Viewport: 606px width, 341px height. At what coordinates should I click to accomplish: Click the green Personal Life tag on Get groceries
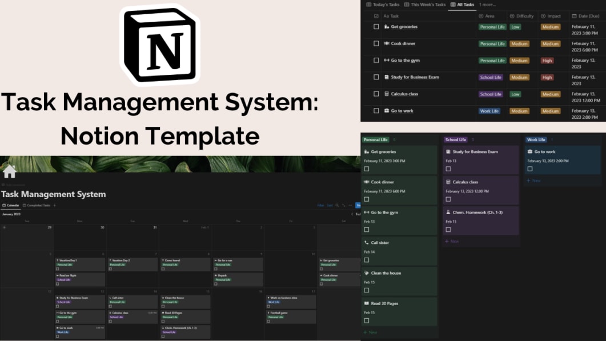pos(492,27)
